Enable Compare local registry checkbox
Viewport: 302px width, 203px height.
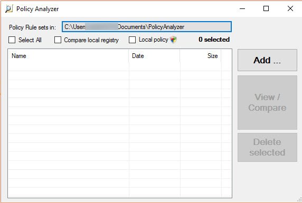tap(58, 40)
